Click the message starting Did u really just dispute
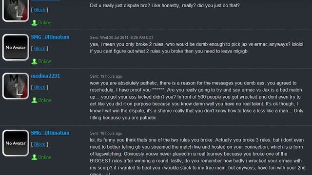This screenshot has height=175, width=312. (x=165, y=5)
